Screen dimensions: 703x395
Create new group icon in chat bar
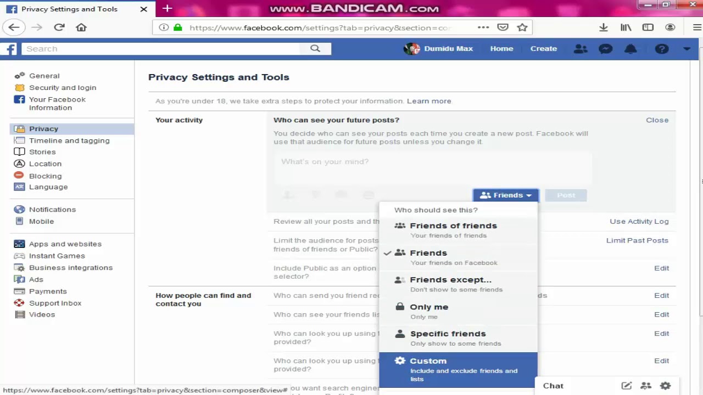(x=646, y=386)
